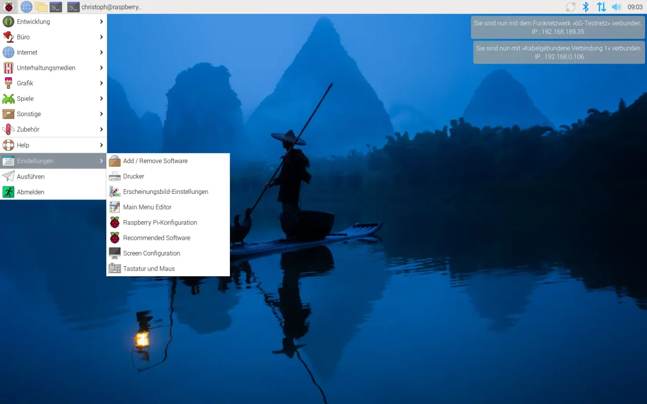Open the web browser globe icon

pos(26,7)
